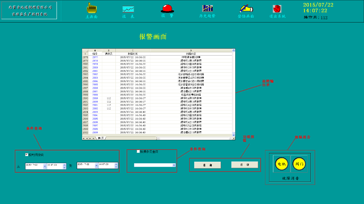
Task: Click the 查询 query button
Action: tap(207, 165)
